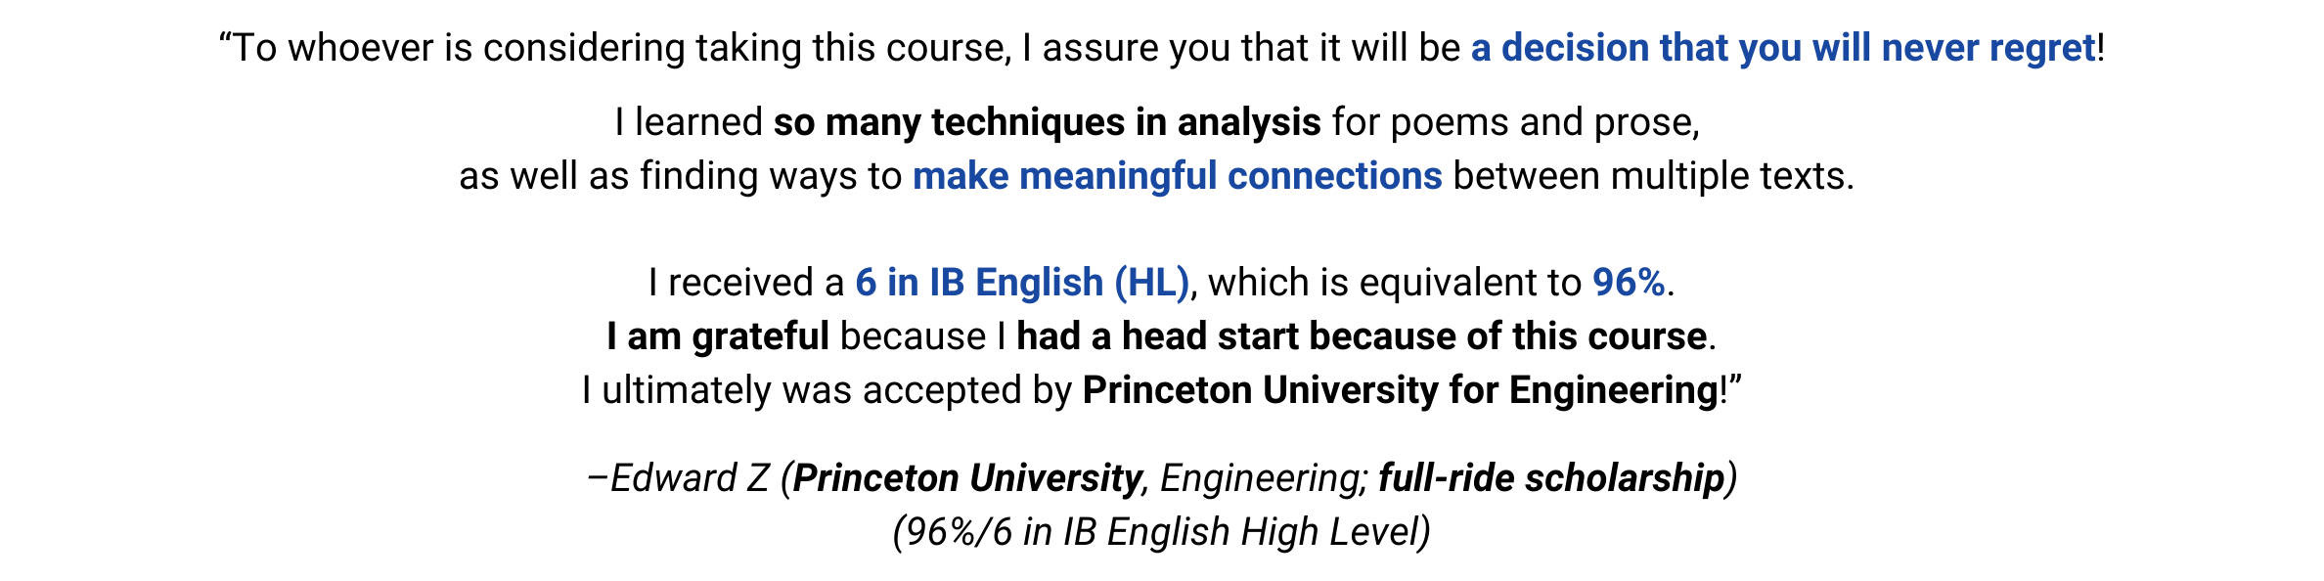Click the words "I received a"
2324x581 pixels.
click(745, 283)
